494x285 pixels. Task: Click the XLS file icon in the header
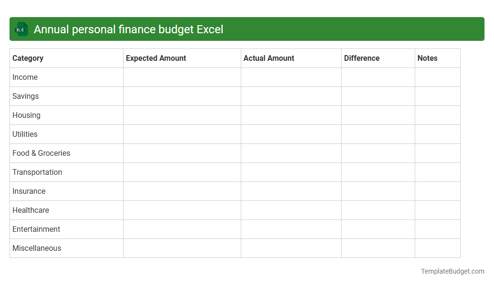[x=21, y=29]
